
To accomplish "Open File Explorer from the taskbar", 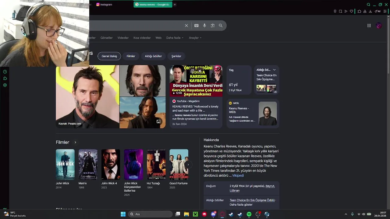I will pyautogui.click(x=186, y=214).
